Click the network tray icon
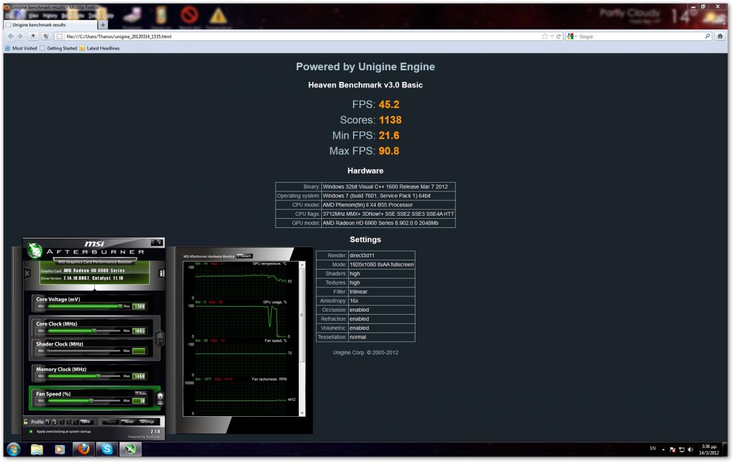Viewport: 733px width, 462px height. click(x=682, y=449)
